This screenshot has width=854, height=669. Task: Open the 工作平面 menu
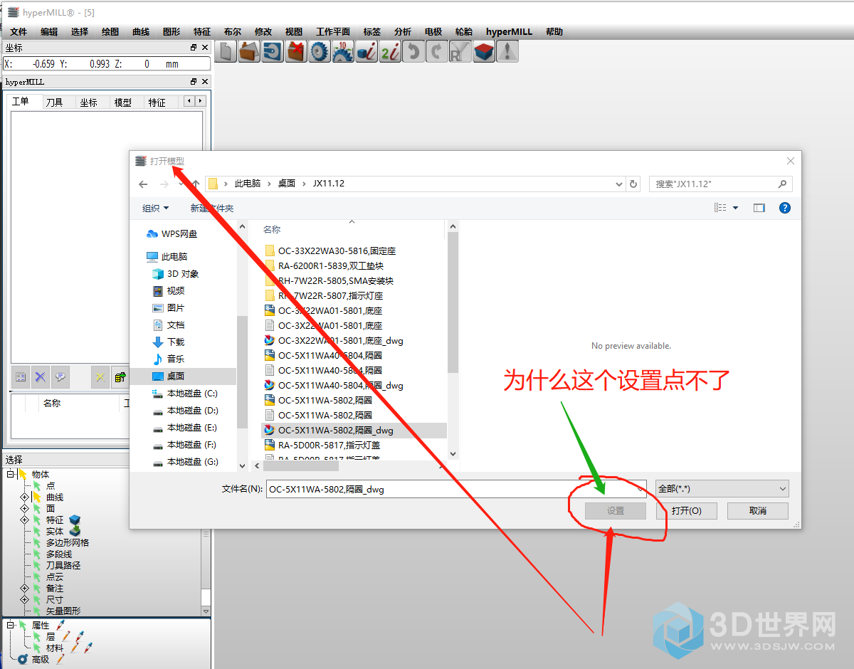[333, 32]
